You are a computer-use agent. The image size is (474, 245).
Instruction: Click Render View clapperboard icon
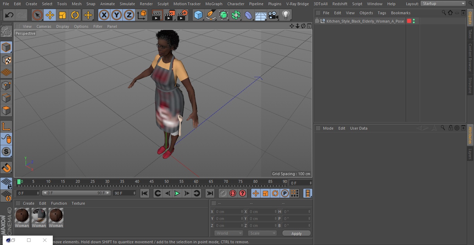(157, 15)
